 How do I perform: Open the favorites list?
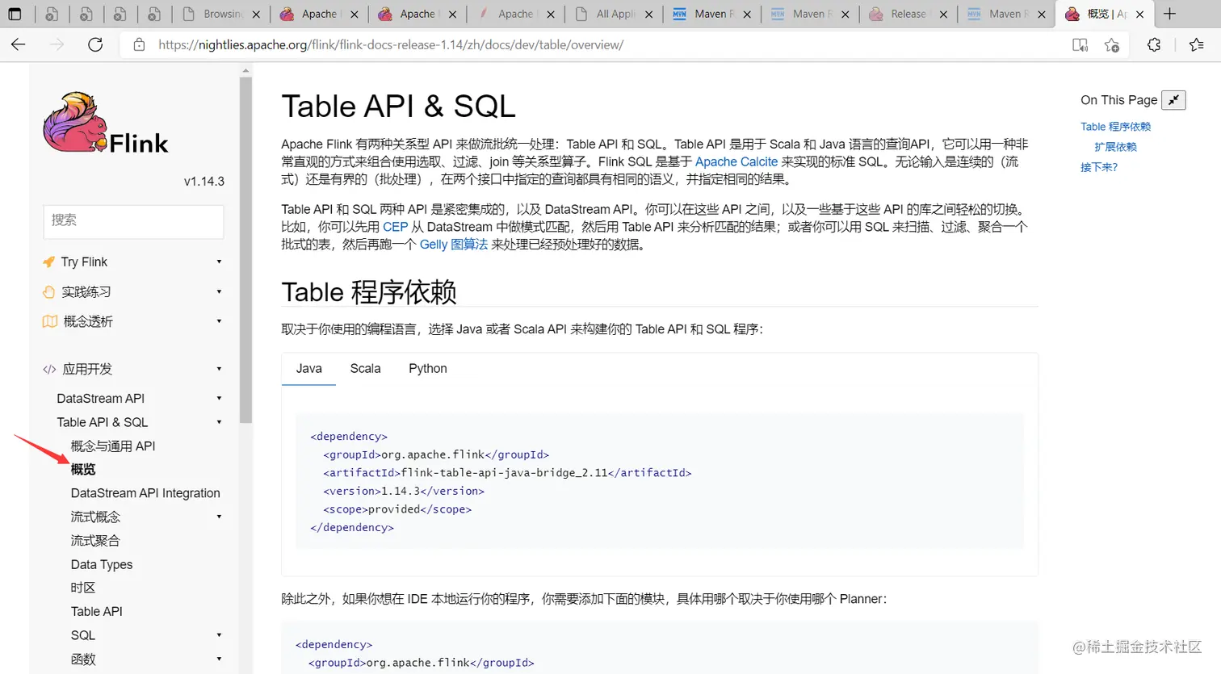pyautogui.click(x=1197, y=45)
